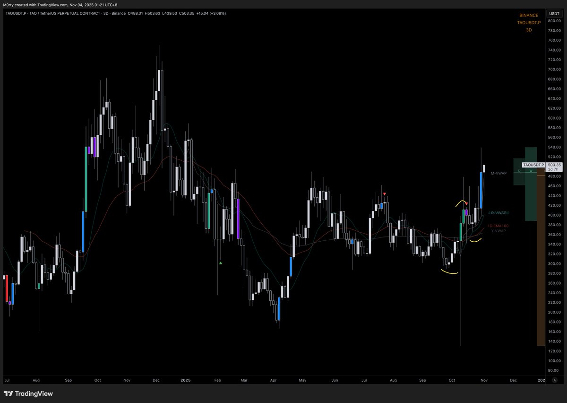
Task: Select the only red candlestick on the chart
Action: (x=7, y=288)
